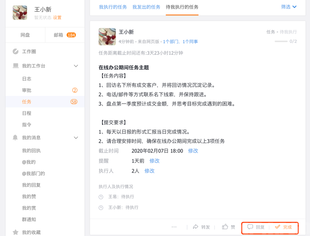The height and width of the screenshot is (236, 310).
Task: Click the 设置 status link
Action: (x=57, y=18)
